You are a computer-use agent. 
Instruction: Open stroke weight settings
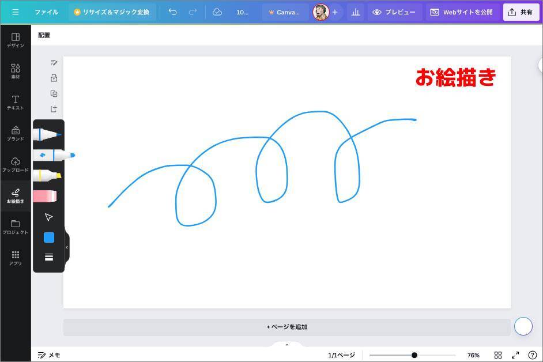coord(49,257)
